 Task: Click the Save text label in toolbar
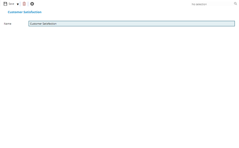coord(11,4)
